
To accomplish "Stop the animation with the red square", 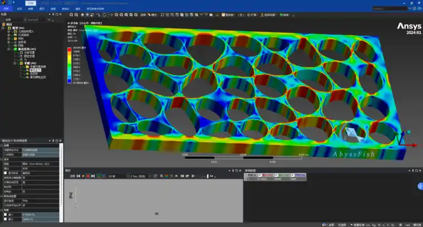I will tap(88, 176).
